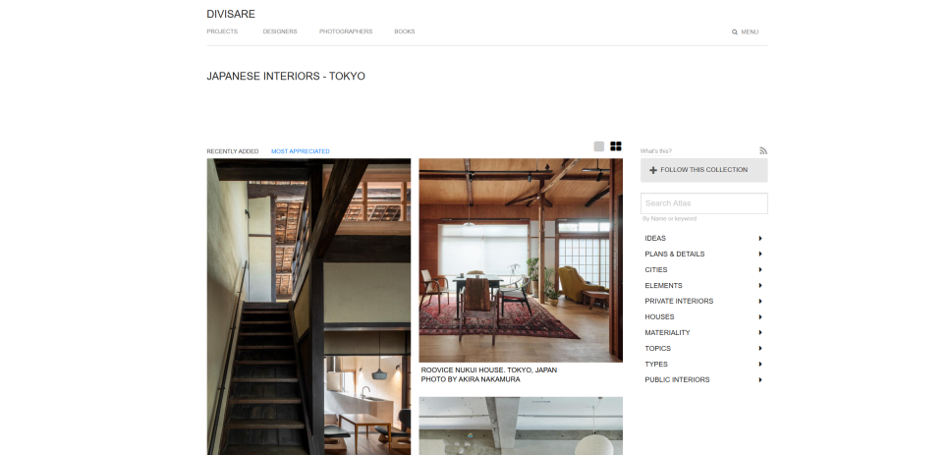
Task: Click the What's this? link
Action: tap(656, 151)
